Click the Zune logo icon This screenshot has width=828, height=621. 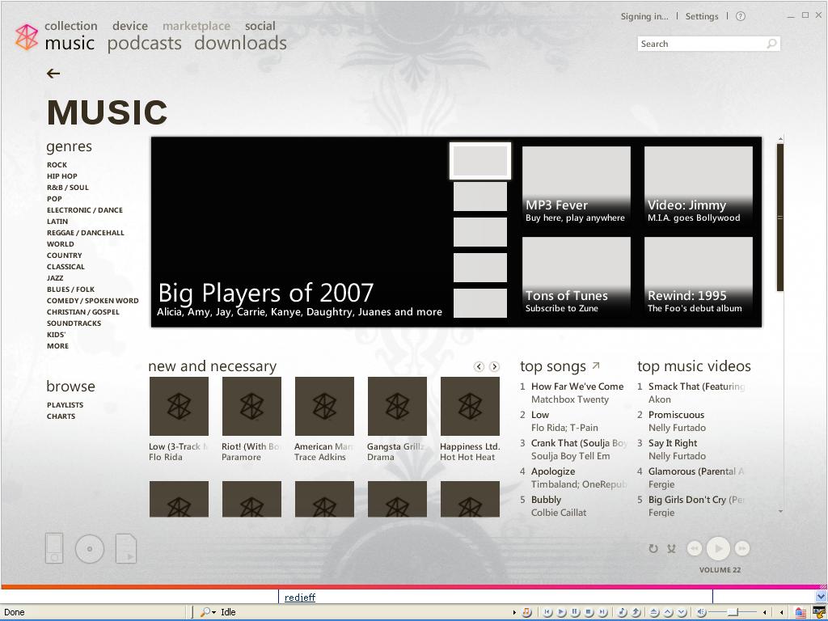click(x=27, y=37)
